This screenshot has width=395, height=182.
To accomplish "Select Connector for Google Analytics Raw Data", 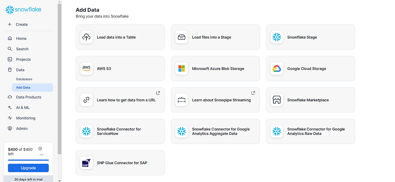I will [x=310, y=131].
